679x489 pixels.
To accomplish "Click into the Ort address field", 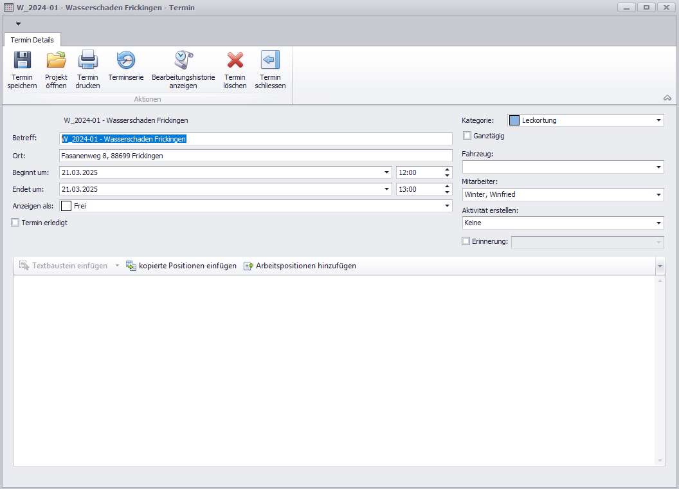I will pos(255,156).
